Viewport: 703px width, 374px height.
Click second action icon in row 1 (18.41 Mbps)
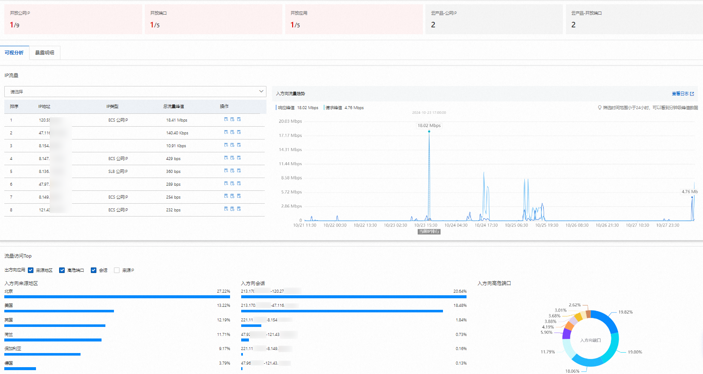[233, 119]
